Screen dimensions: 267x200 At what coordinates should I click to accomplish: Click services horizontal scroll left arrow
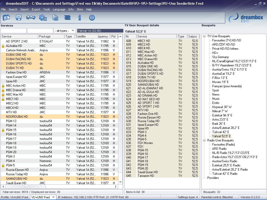click(x=3, y=186)
